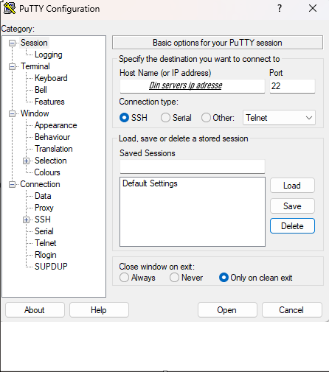Click the Load session button
Screen dimensions: 329x372
tap(292, 186)
